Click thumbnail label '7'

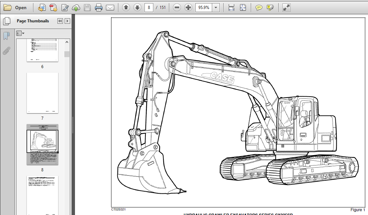coord(42,118)
